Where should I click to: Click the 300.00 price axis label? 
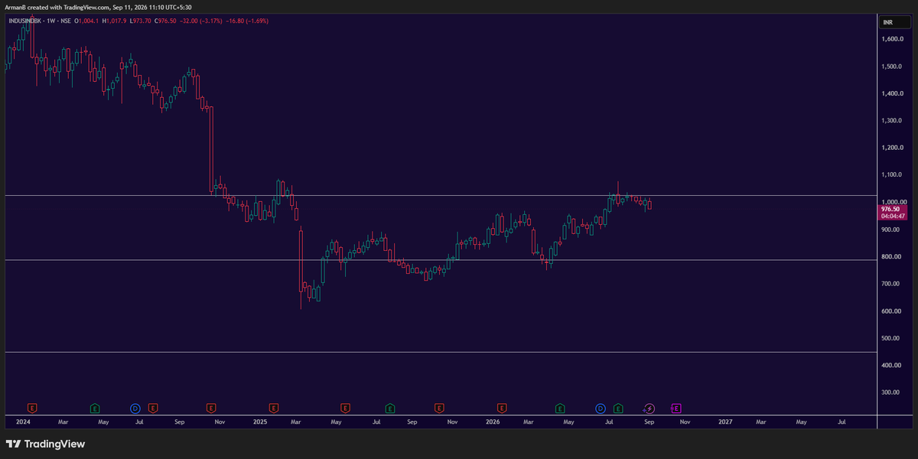(x=890, y=392)
